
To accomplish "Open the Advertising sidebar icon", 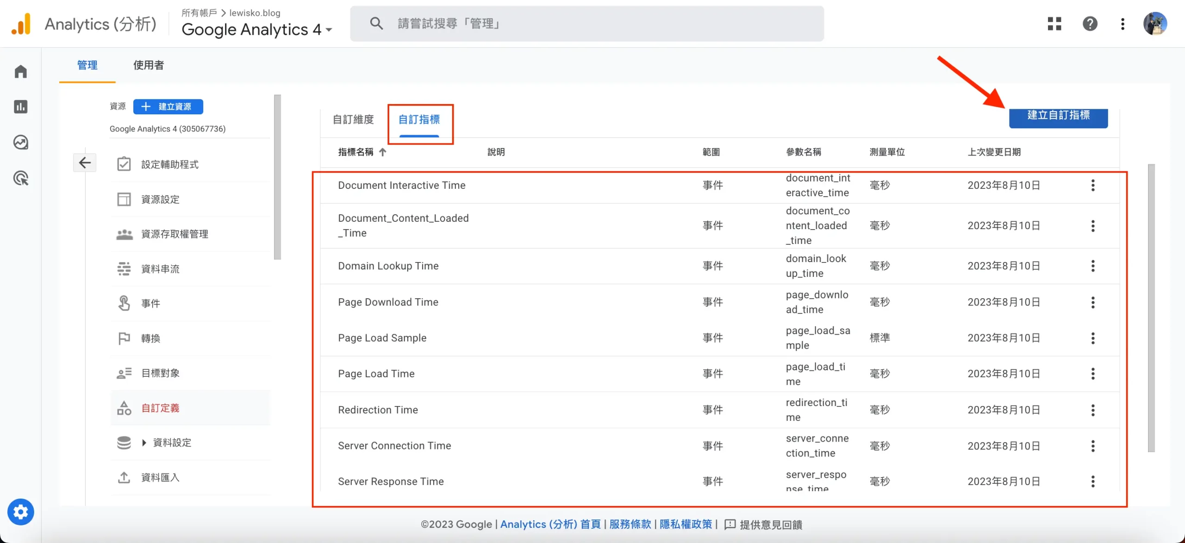I will pos(21,178).
